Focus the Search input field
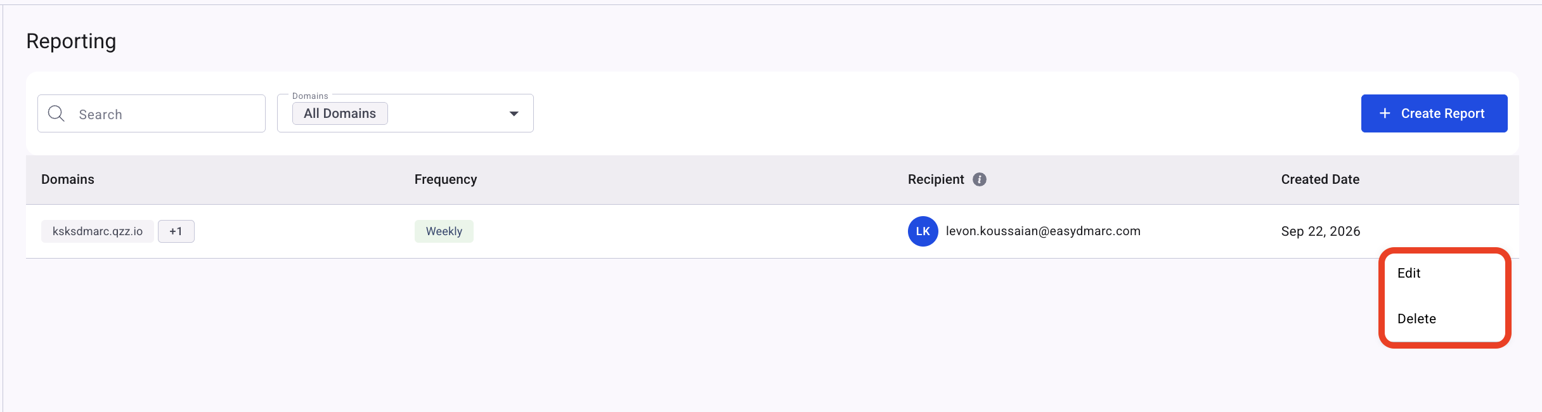 pos(152,113)
